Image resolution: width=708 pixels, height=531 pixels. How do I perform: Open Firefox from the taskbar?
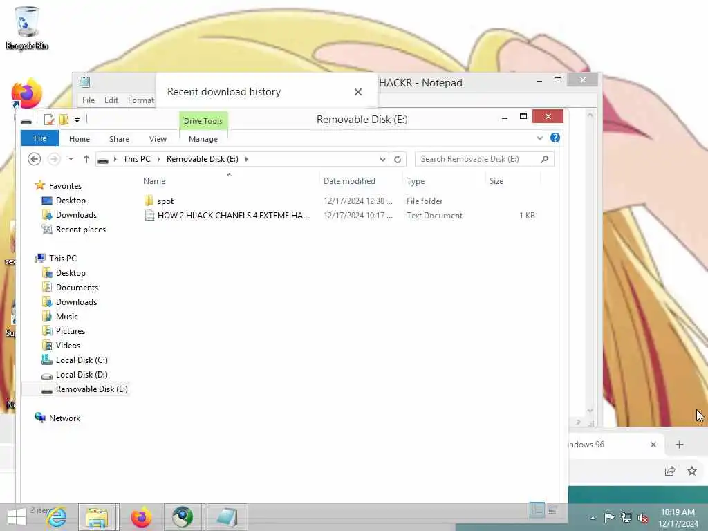pos(141,517)
